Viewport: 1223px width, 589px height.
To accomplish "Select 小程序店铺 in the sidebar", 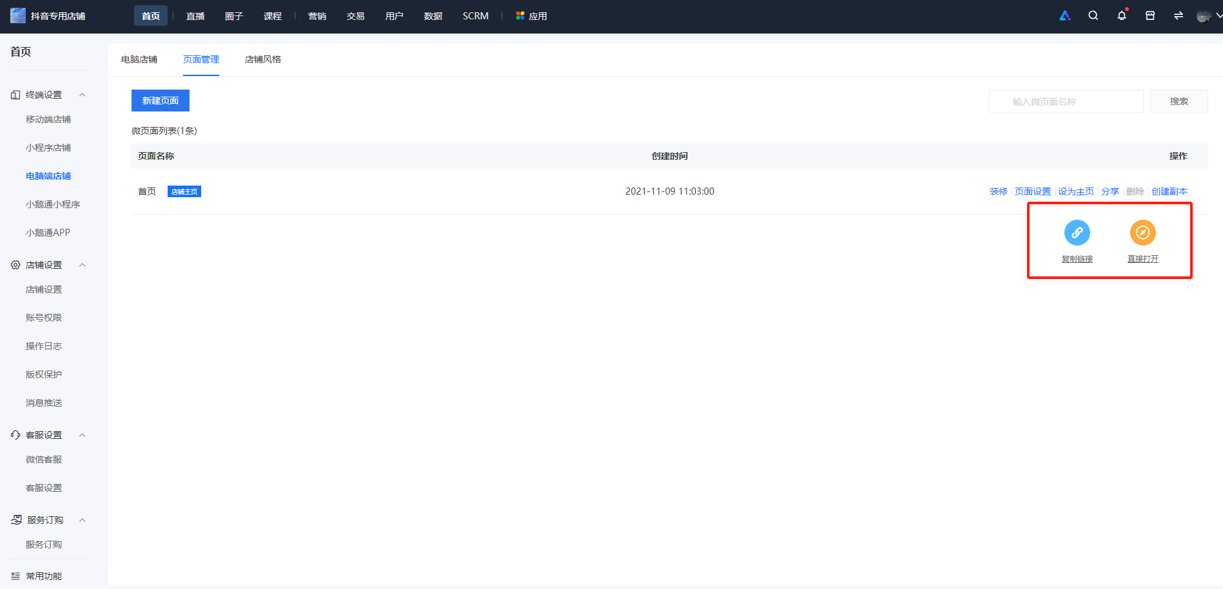I will (48, 148).
